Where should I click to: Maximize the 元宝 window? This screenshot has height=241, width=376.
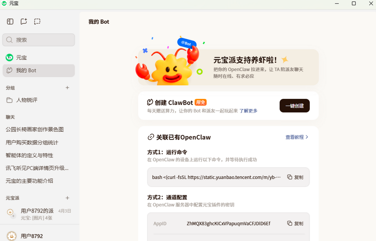click(354, 3)
